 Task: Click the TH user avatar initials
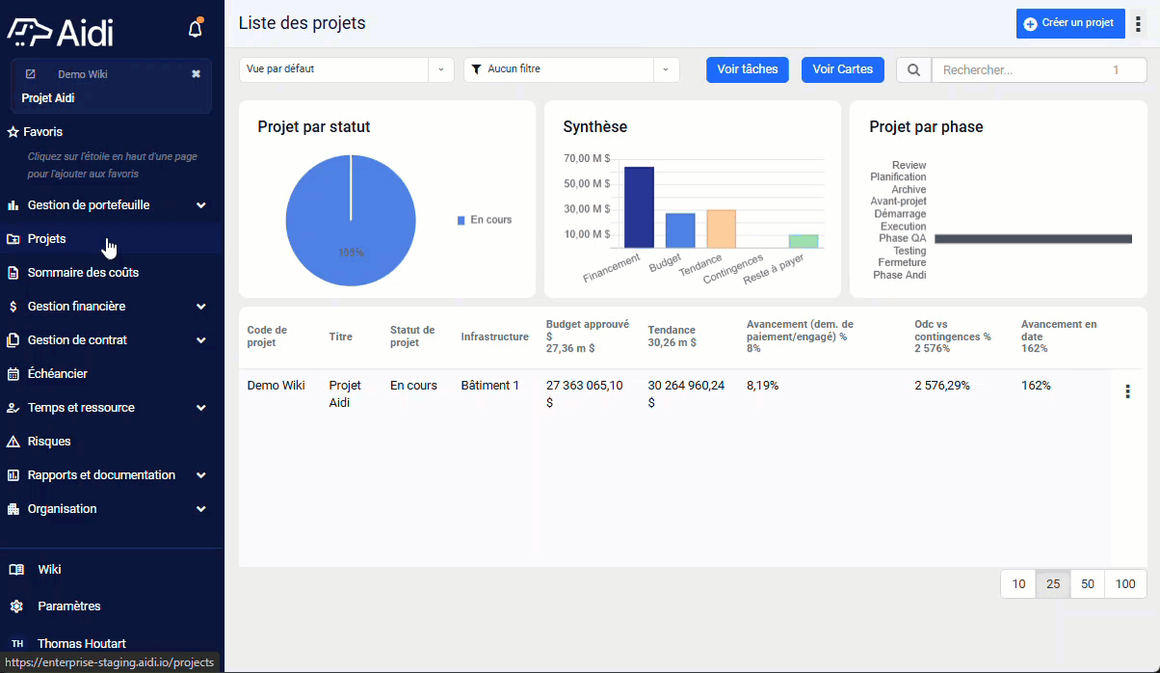[x=17, y=644]
